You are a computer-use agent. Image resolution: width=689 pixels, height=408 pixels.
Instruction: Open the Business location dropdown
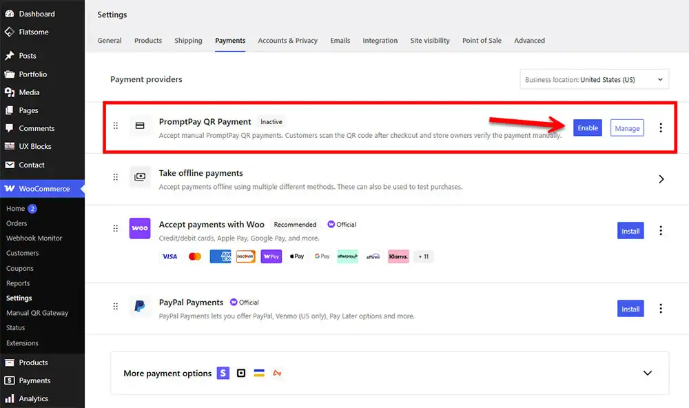coord(594,79)
